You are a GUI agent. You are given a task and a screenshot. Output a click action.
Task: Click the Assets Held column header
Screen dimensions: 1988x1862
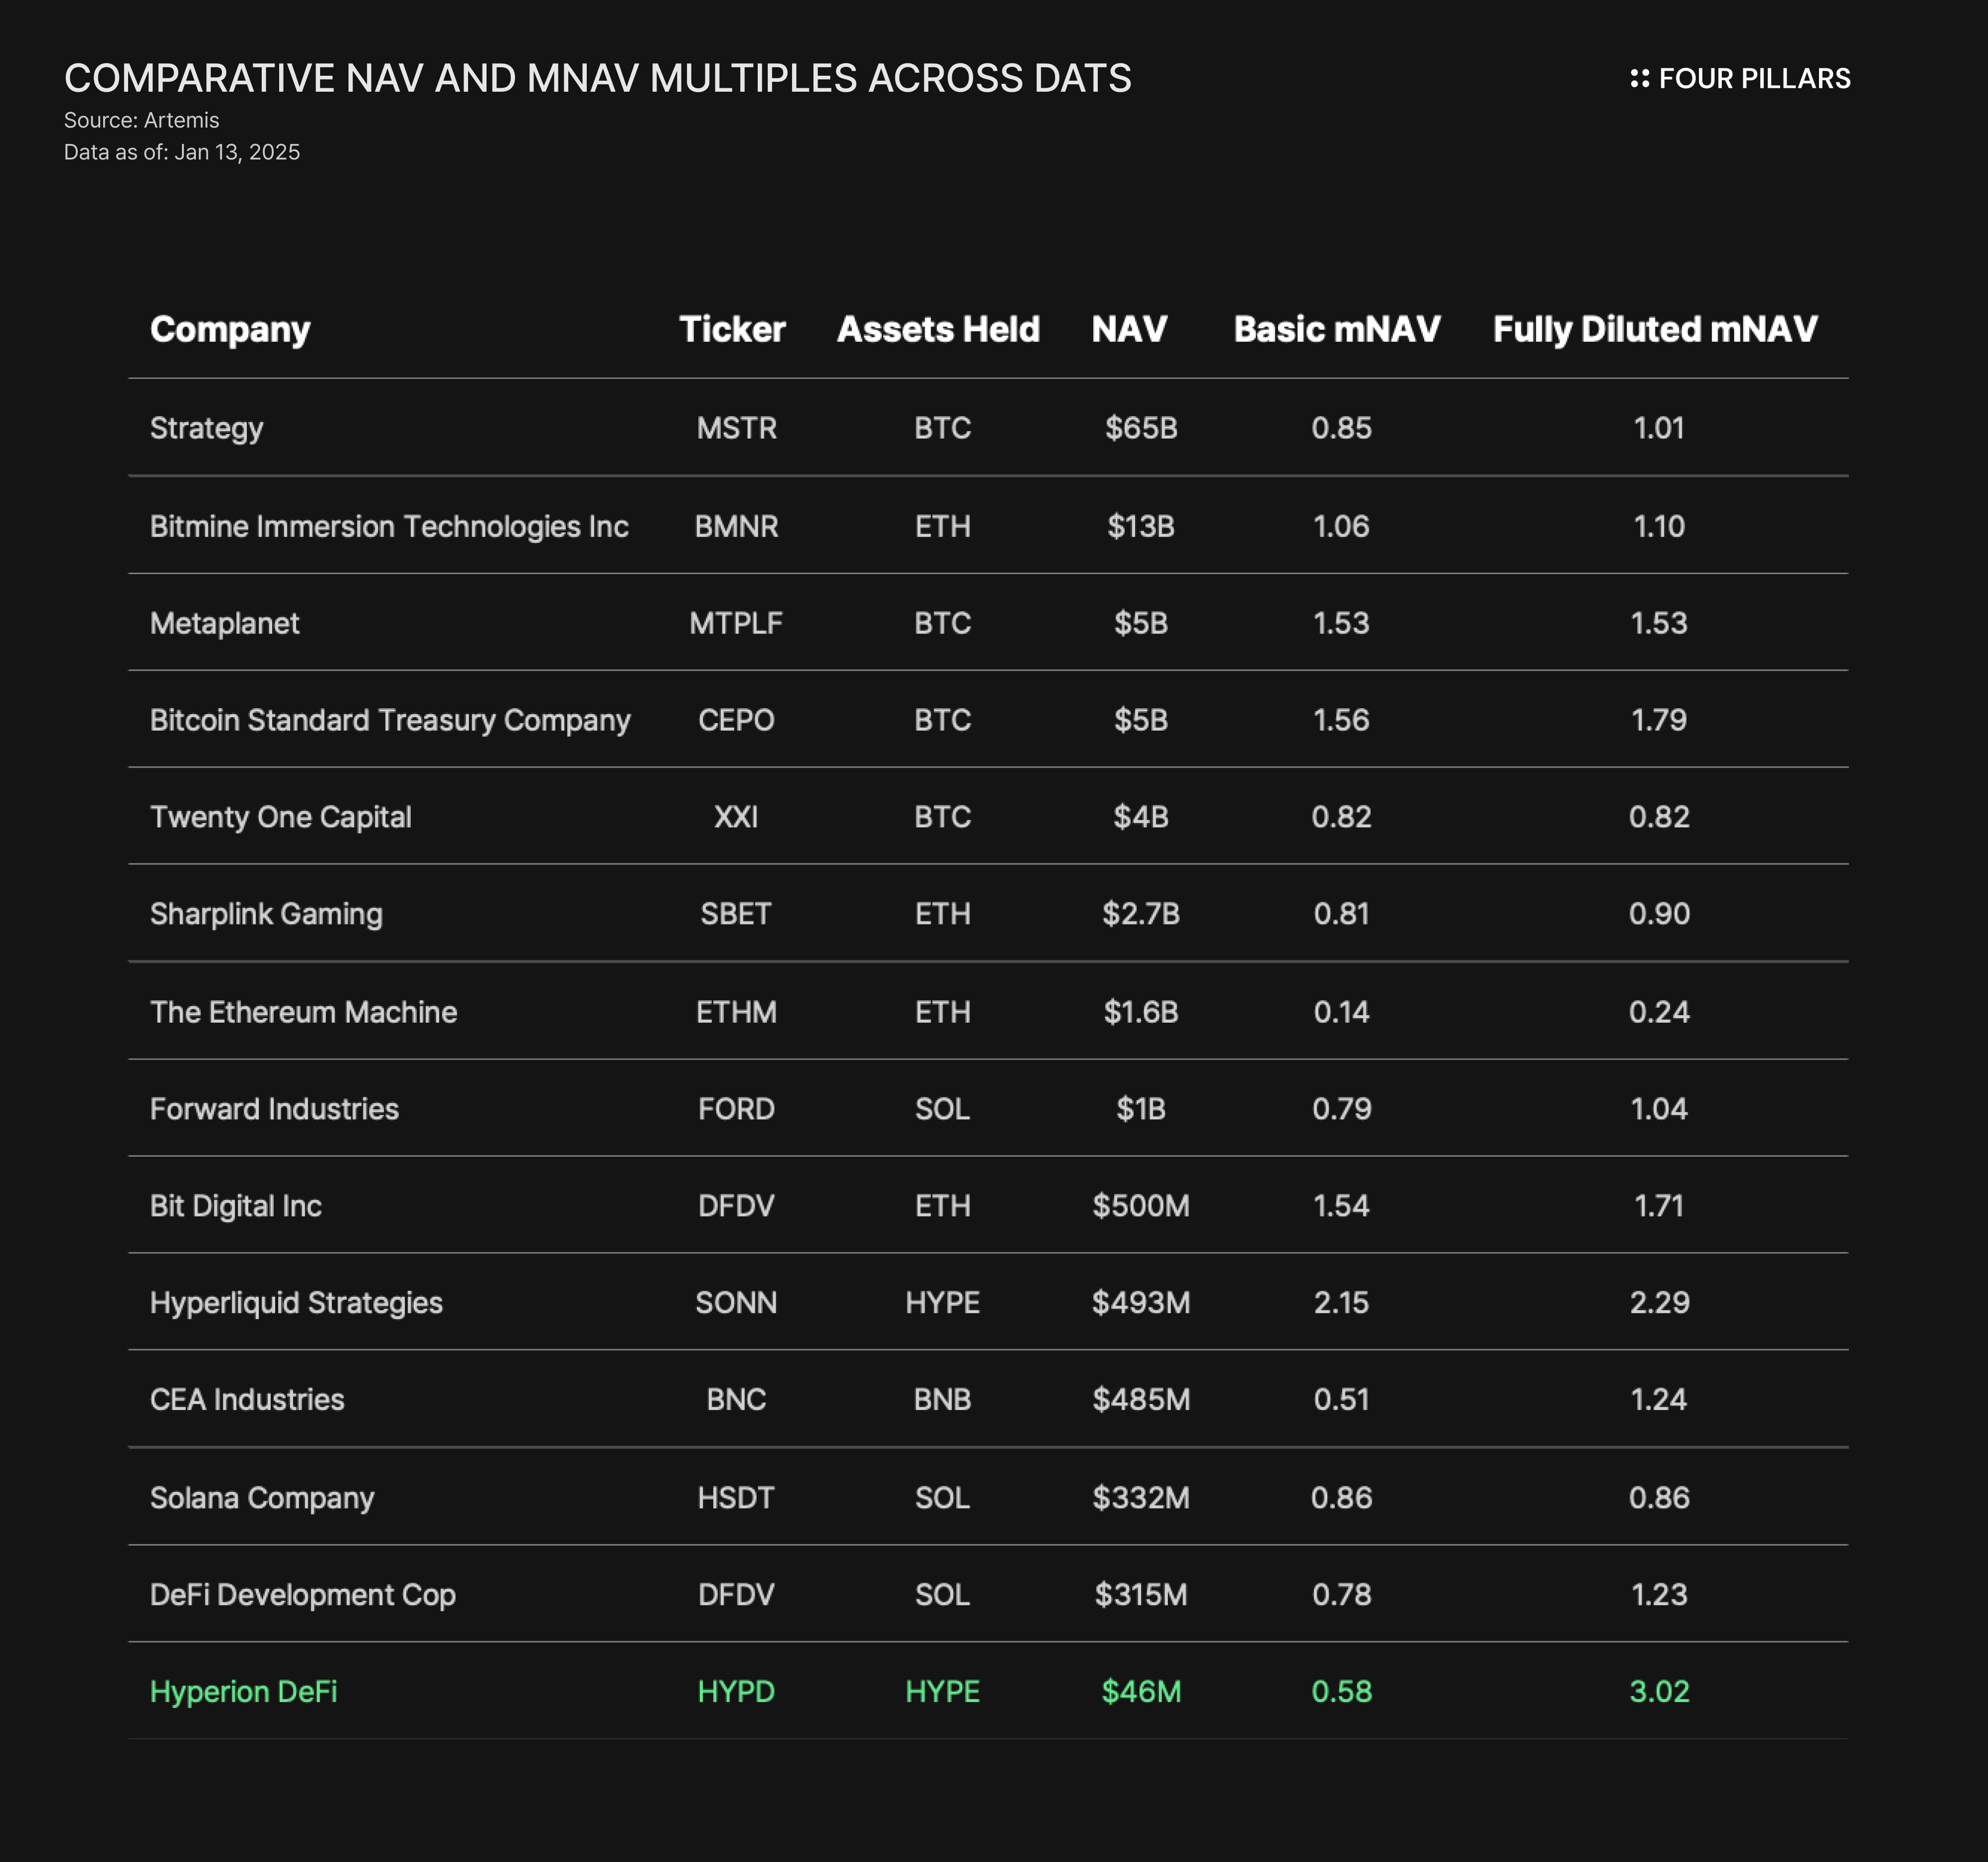click(x=938, y=329)
